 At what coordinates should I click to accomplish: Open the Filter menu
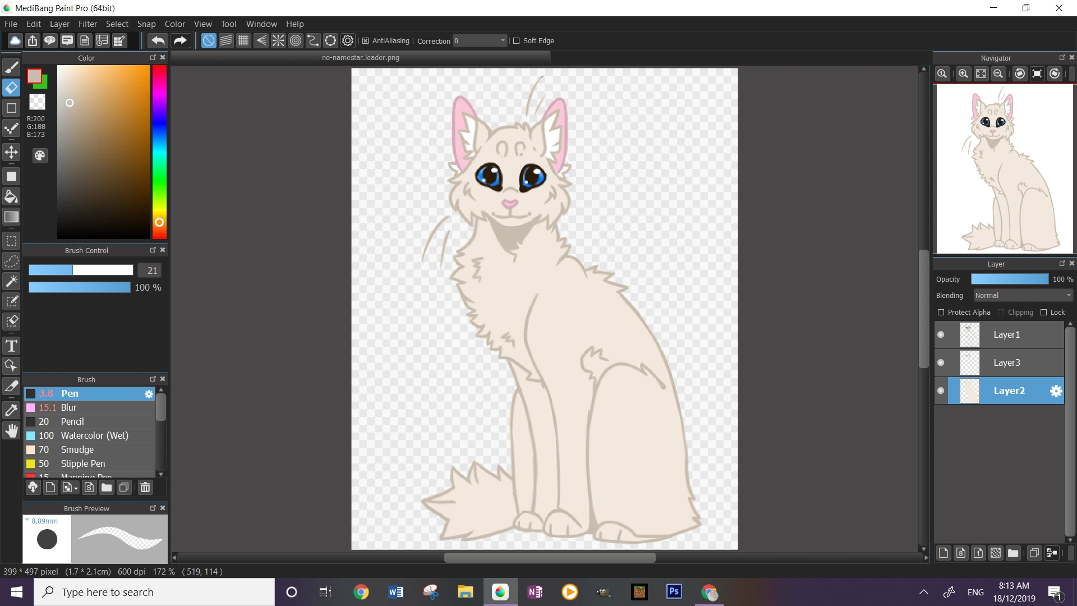[x=88, y=24]
